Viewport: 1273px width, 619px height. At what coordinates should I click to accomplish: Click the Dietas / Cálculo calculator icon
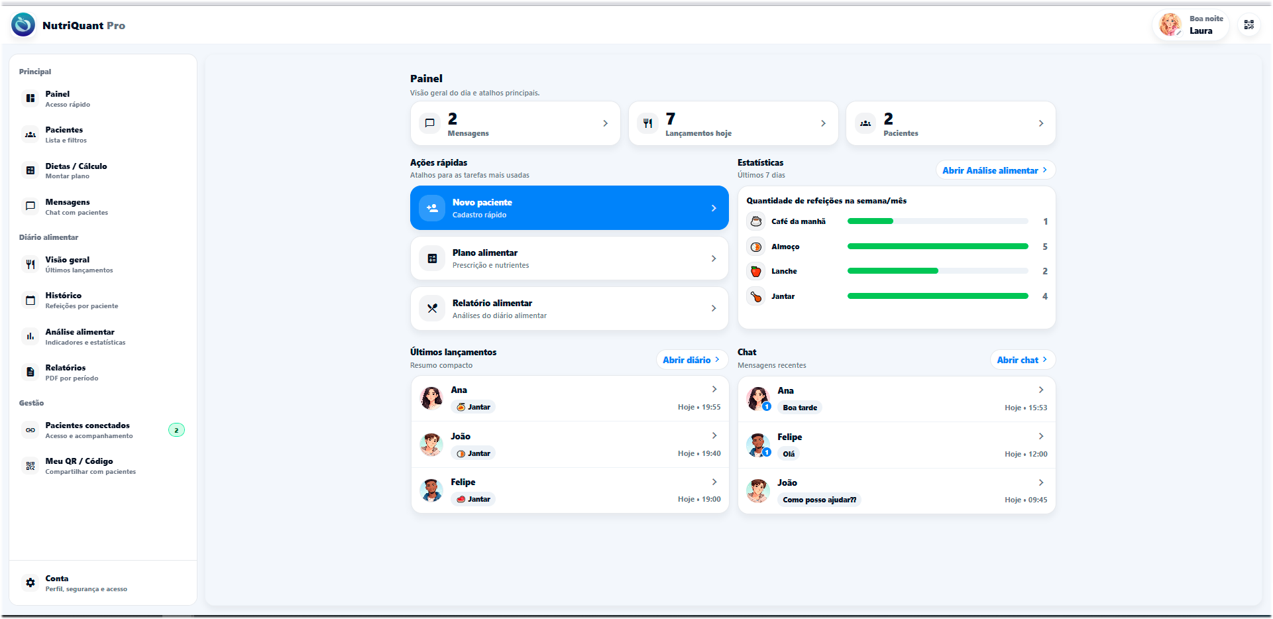tap(30, 171)
